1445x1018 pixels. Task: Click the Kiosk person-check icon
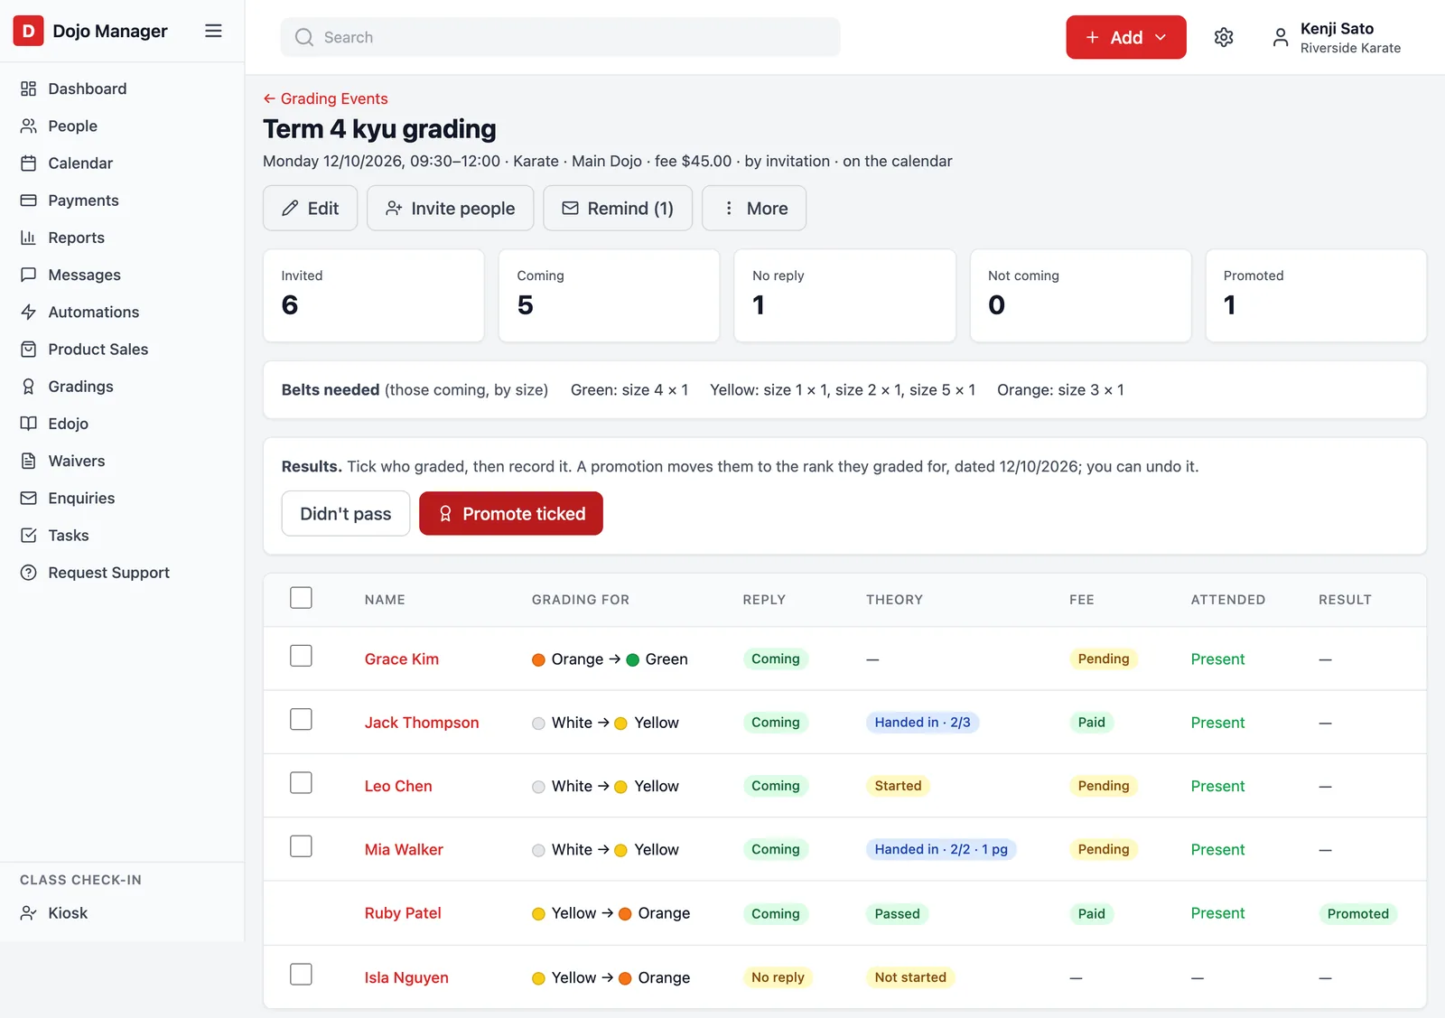point(29,913)
